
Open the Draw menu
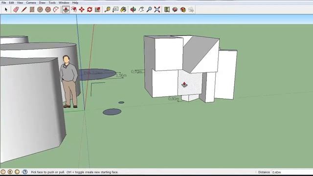click(x=42, y=2)
